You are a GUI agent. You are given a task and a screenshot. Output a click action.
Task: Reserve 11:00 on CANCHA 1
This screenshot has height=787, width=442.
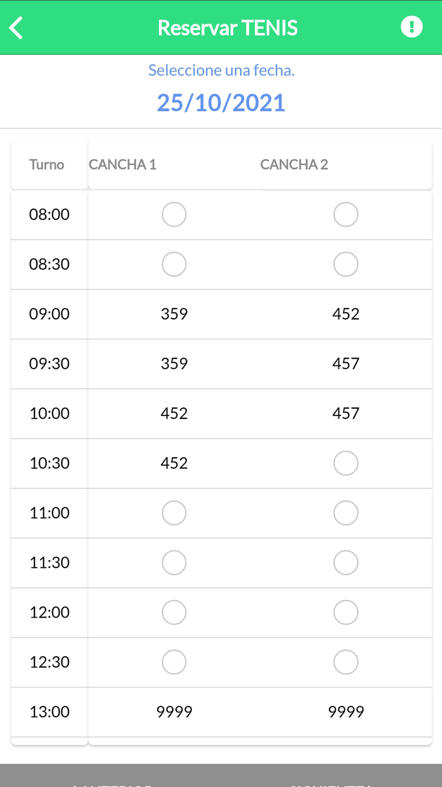(174, 513)
